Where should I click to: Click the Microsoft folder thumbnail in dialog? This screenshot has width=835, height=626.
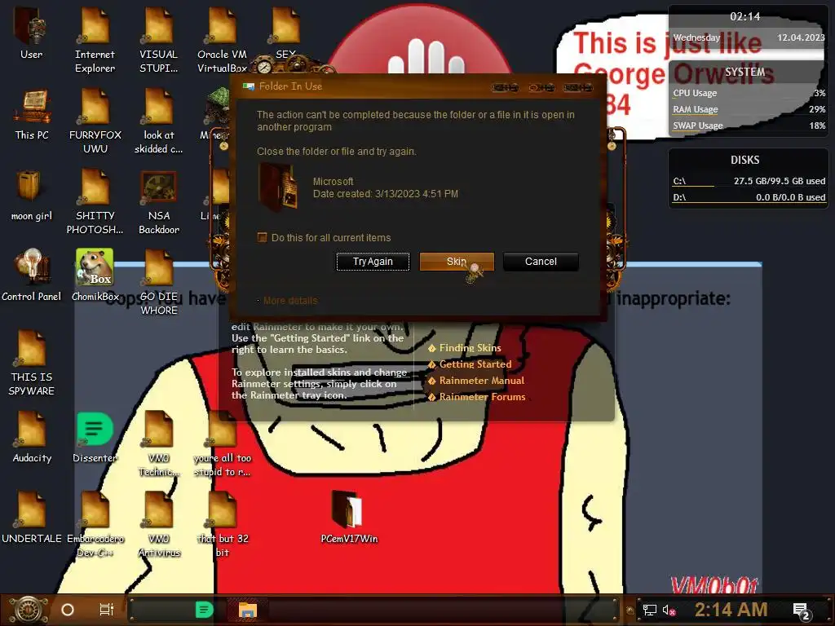click(278, 187)
